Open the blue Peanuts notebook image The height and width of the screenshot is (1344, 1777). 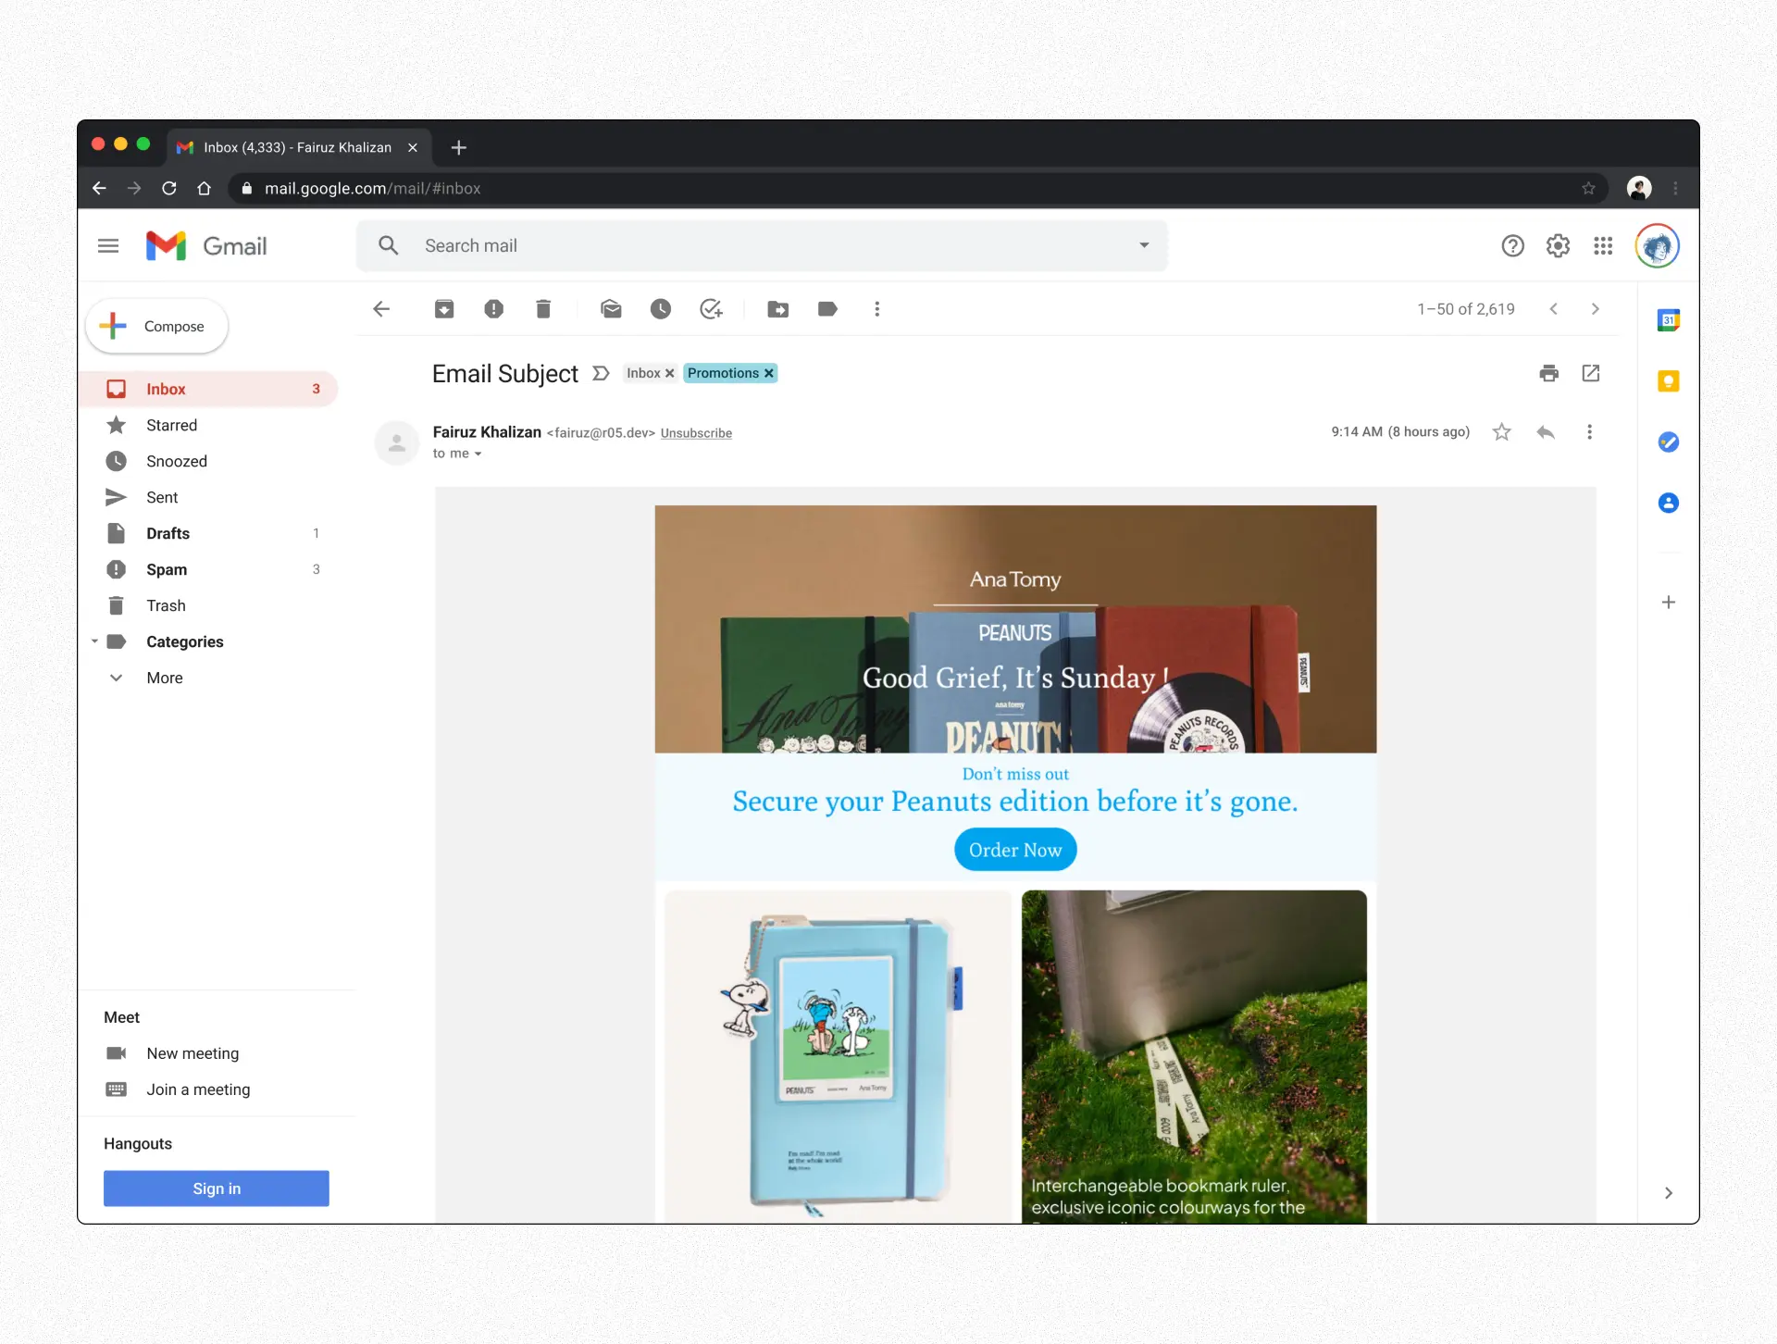click(x=838, y=1056)
